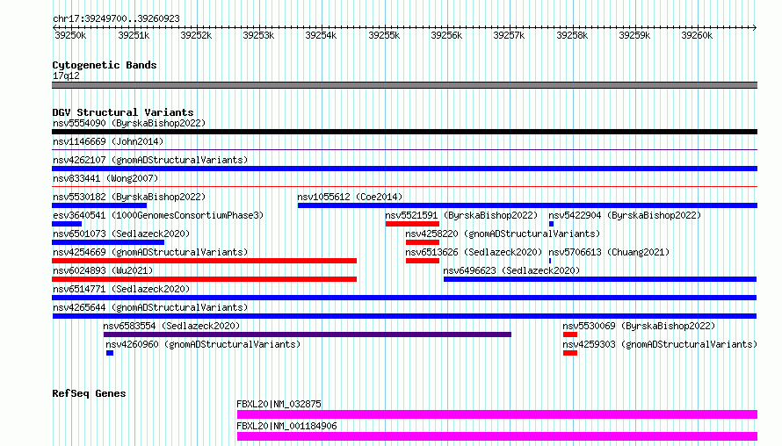Viewport: 782px width, 446px height.
Task: Click the 17q12 band label
Action: pos(66,76)
